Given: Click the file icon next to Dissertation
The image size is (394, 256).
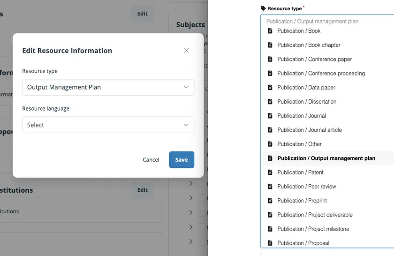Looking at the screenshot, I should [270, 102].
